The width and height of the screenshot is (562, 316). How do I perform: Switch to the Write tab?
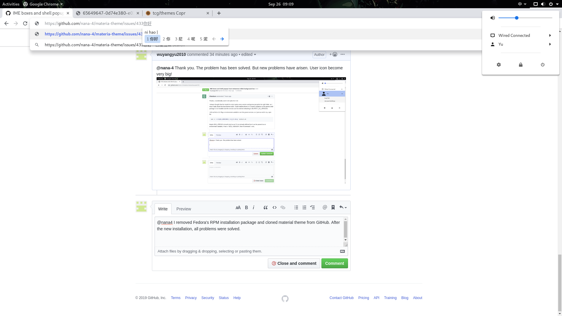[163, 209]
